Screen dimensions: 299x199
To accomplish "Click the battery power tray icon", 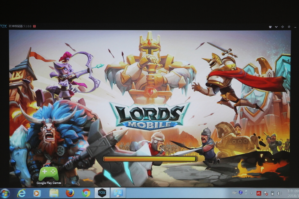I will 272,194.
